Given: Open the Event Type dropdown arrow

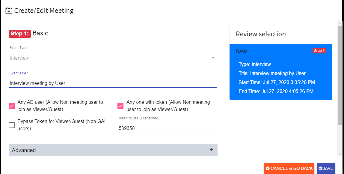Looking at the screenshot, I should tap(213, 58).
